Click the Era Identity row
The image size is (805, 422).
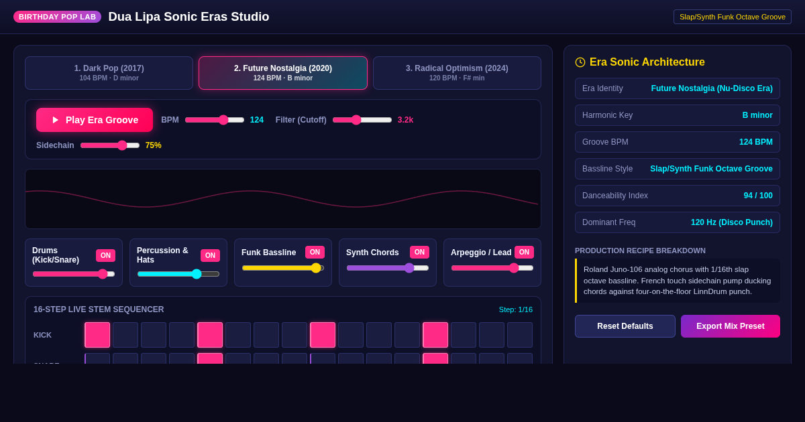pyautogui.click(x=678, y=88)
